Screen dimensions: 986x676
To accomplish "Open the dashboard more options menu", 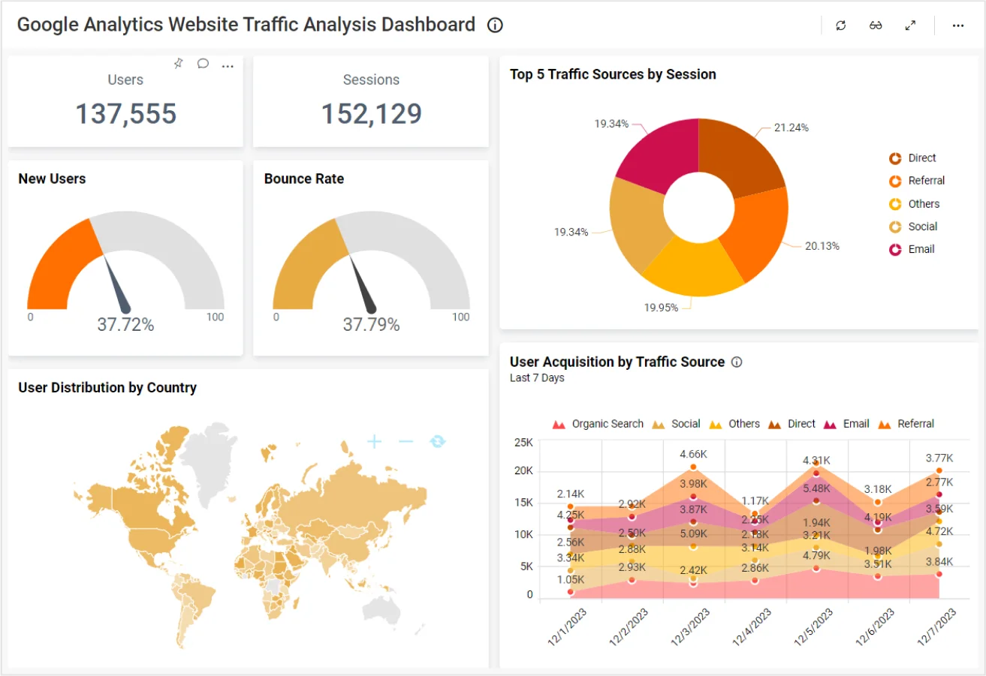I will click(957, 25).
